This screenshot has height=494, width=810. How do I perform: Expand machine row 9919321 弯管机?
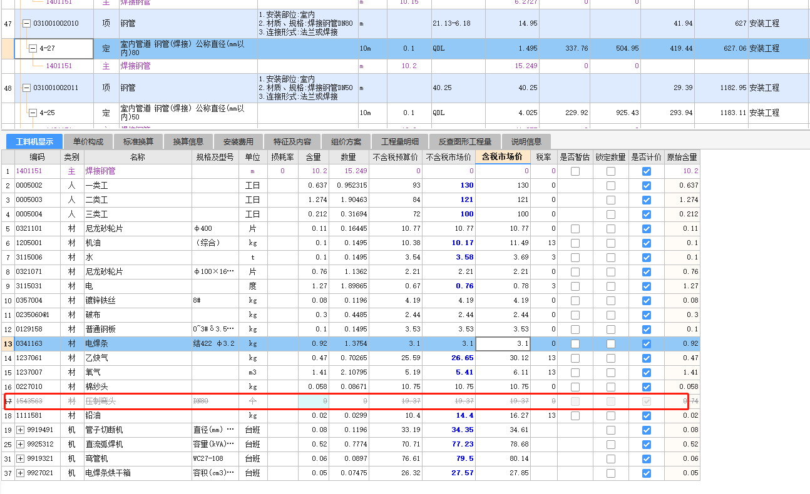coord(20,458)
